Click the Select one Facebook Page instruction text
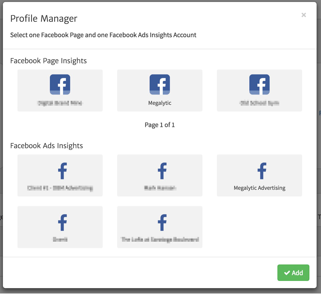This screenshot has height=294, width=321. [103, 35]
